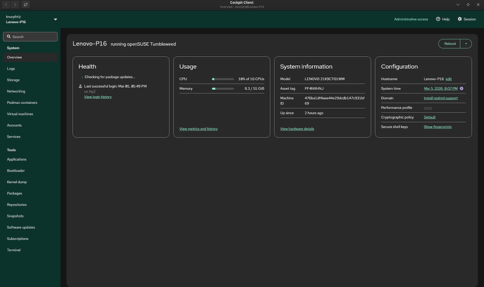The height and width of the screenshot is (287, 484).
Task: Open the Terminal page
Action: tap(30, 250)
